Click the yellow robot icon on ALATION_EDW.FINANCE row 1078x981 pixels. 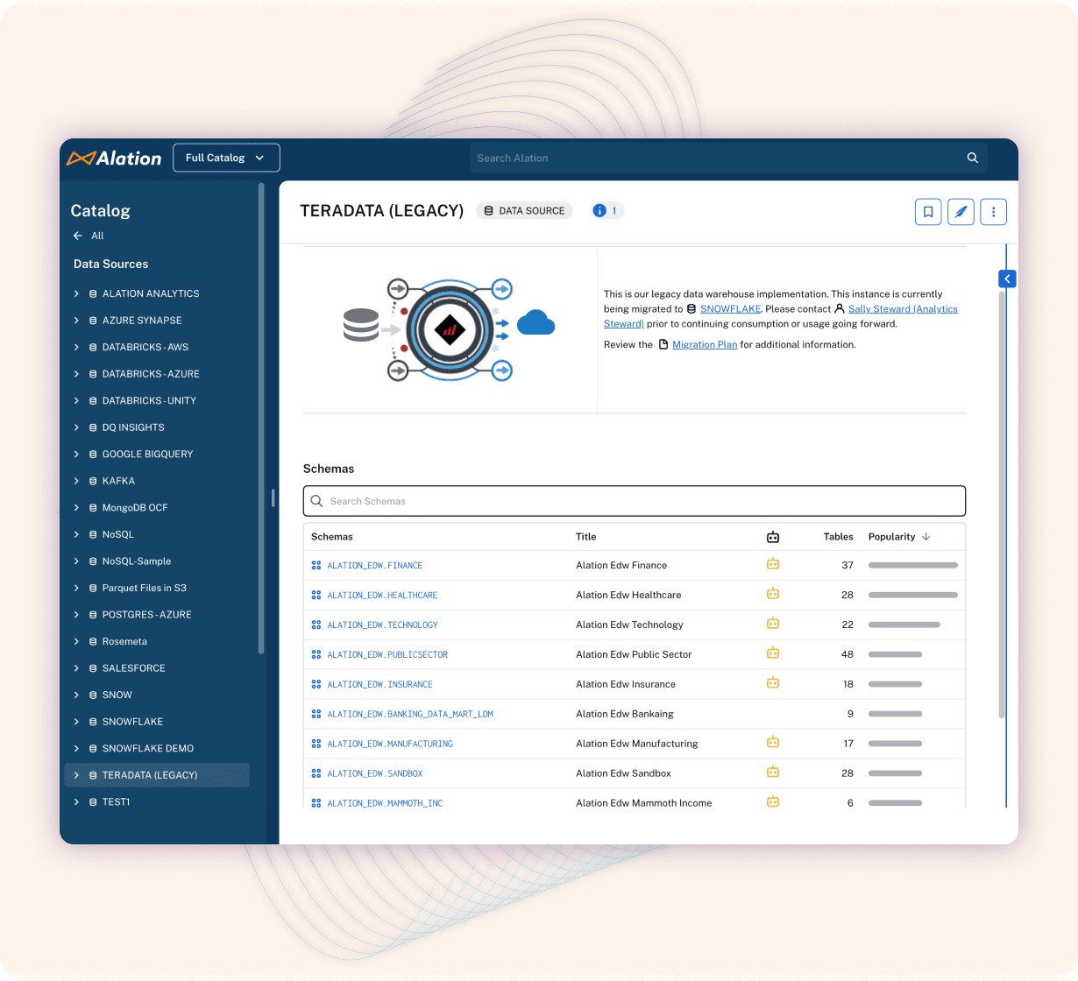pyautogui.click(x=772, y=564)
